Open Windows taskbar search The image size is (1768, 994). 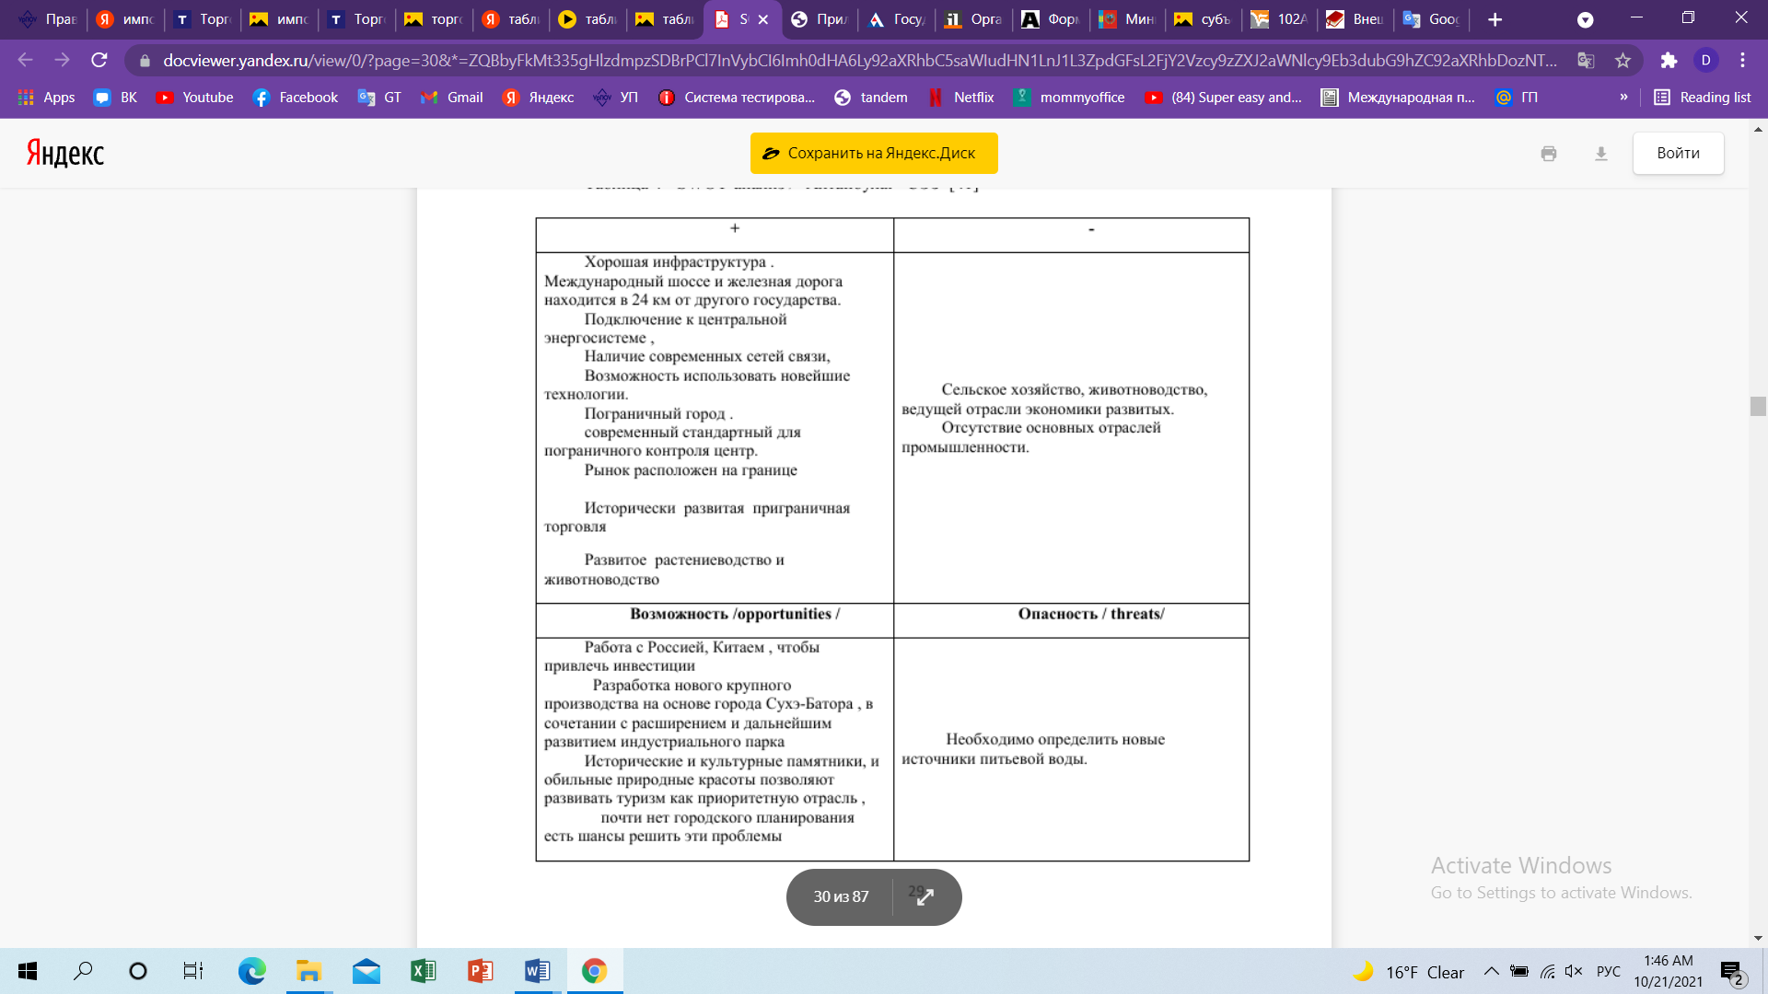tap(83, 971)
